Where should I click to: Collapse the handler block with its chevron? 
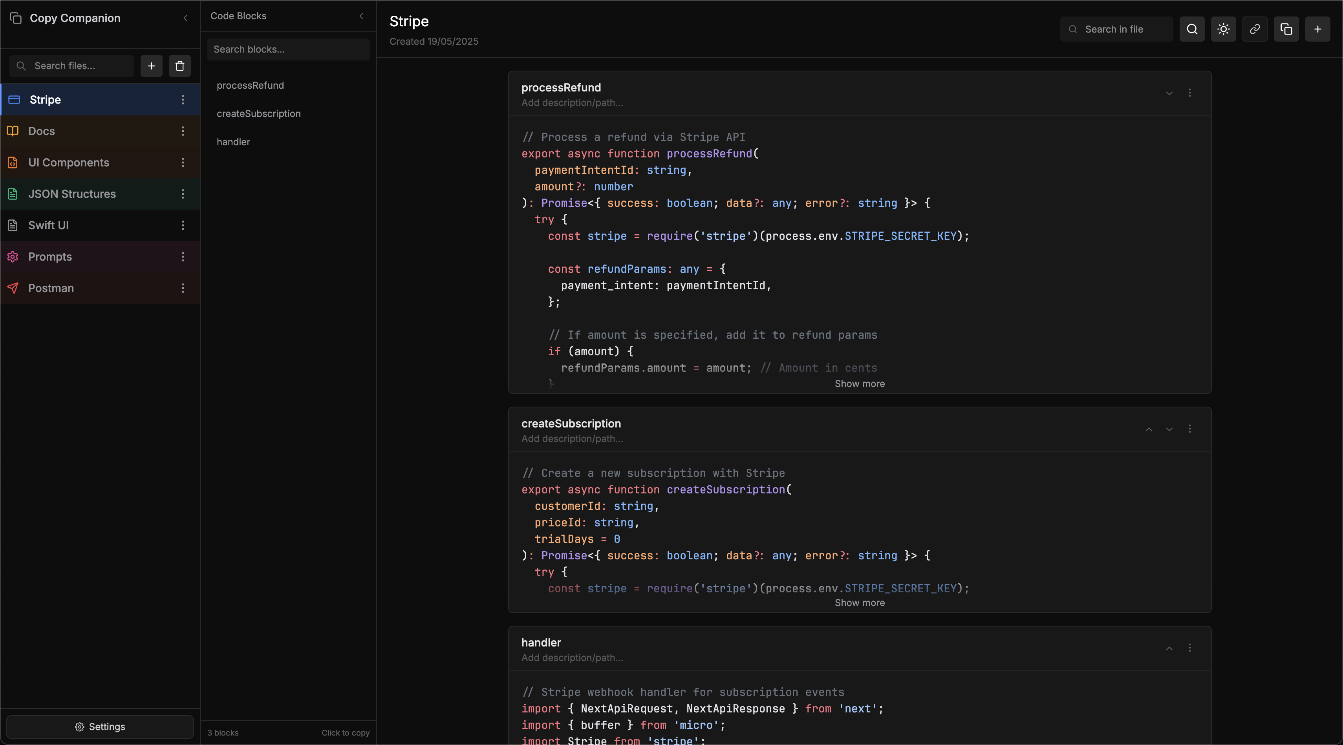point(1169,648)
